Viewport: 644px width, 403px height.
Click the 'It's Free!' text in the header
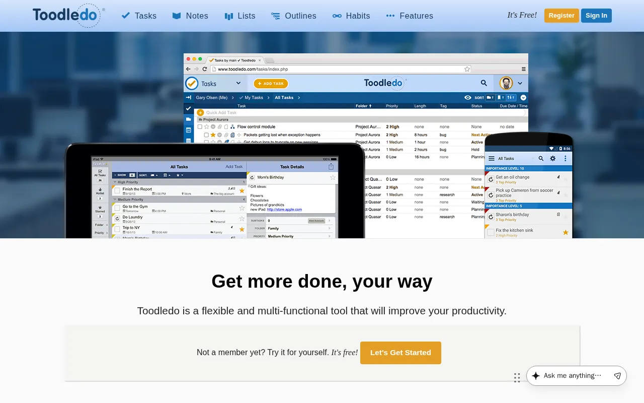pos(522,15)
